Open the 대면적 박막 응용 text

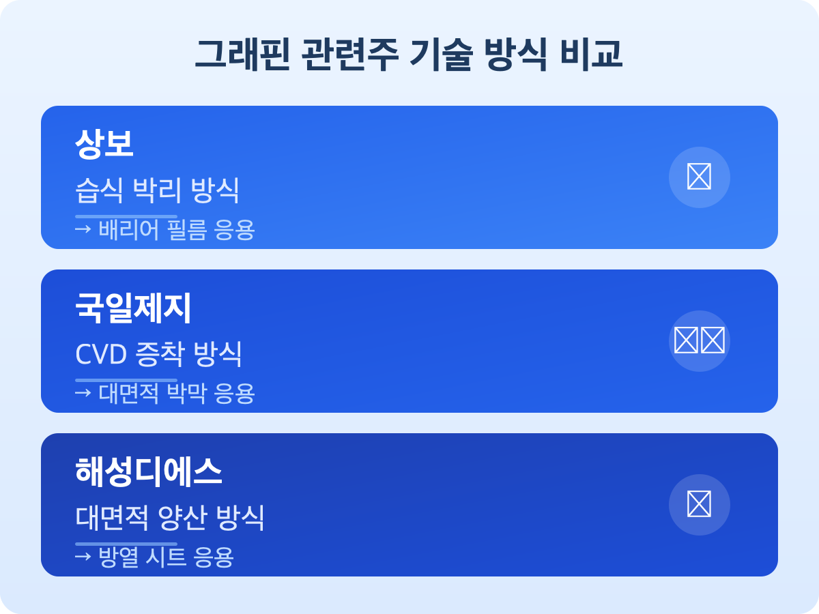pos(176,394)
